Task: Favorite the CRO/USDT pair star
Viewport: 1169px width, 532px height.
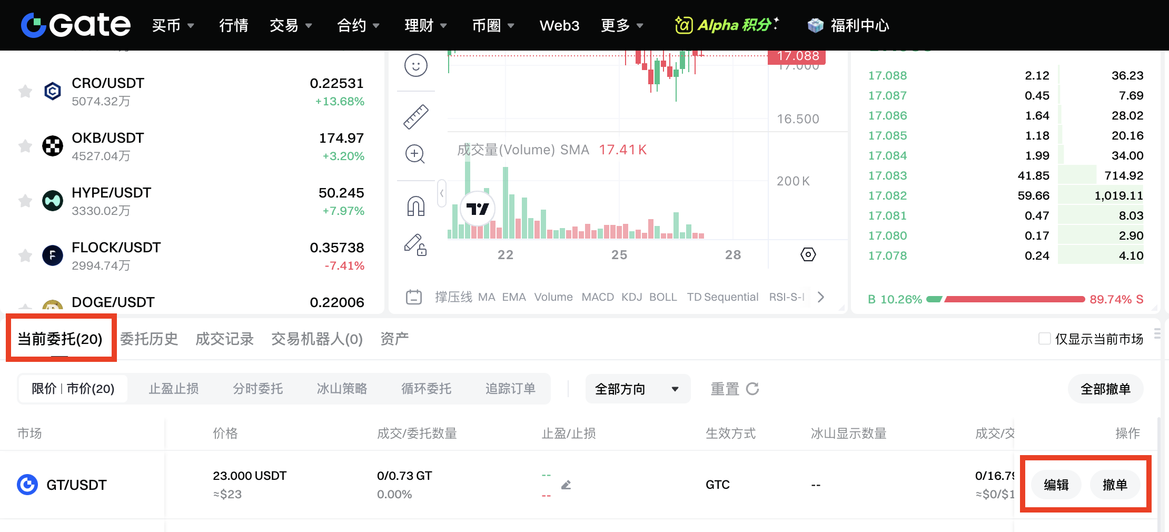Action: (x=25, y=92)
